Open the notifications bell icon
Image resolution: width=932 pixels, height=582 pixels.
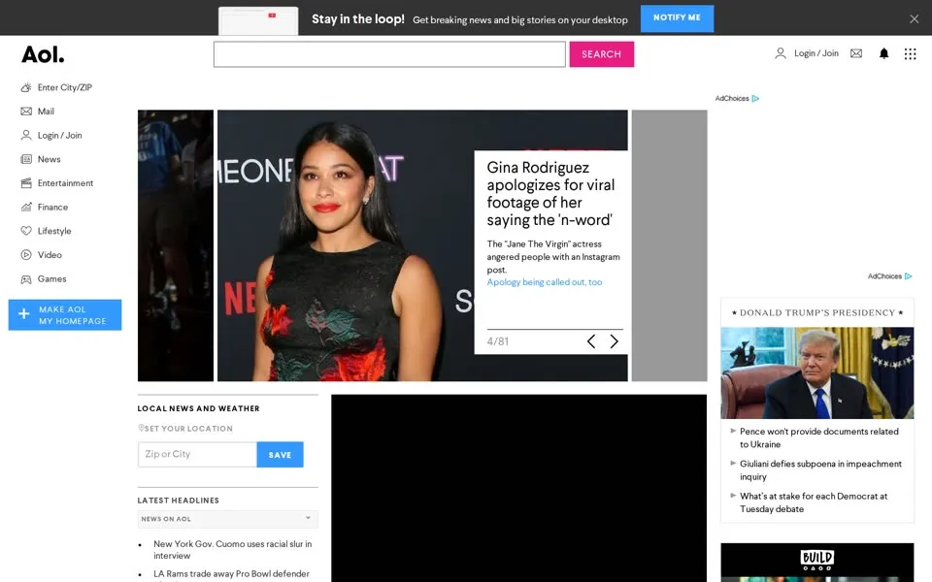point(883,53)
